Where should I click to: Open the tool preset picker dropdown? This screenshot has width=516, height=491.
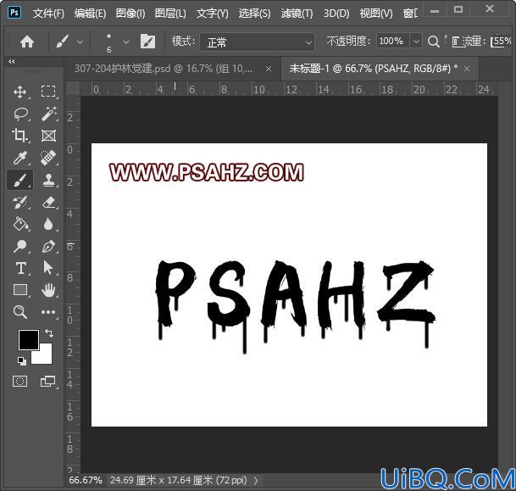[80, 42]
